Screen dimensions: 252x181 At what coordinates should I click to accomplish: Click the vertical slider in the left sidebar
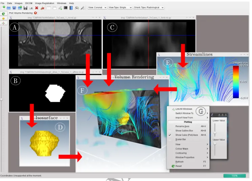[1, 99]
